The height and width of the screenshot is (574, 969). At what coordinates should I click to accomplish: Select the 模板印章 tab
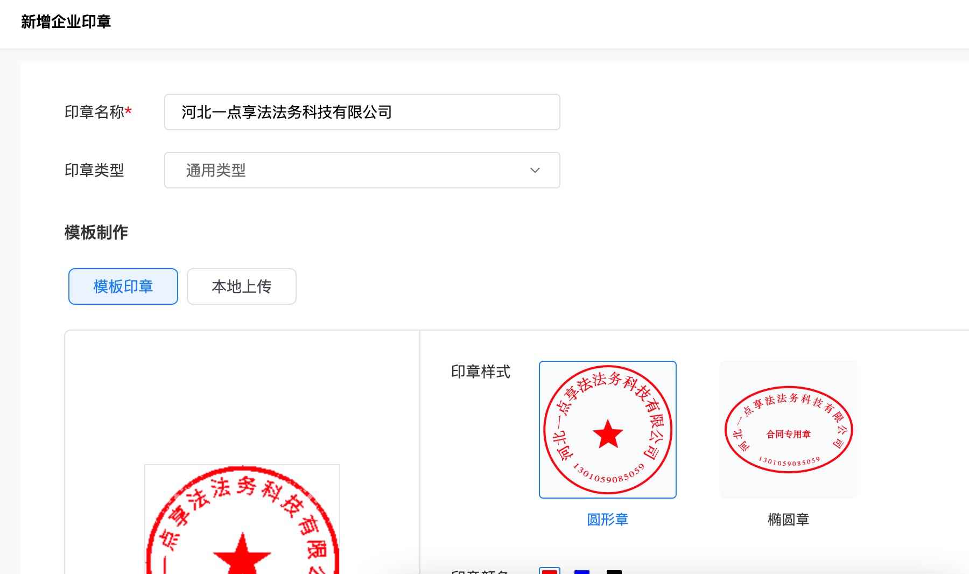click(x=123, y=286)
